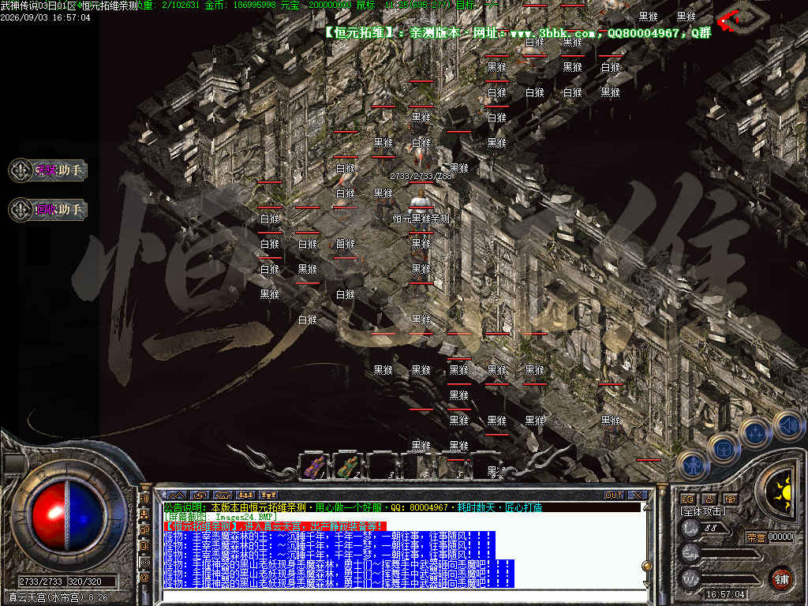Click the third small icon above 全体攻击

(730, 499)
